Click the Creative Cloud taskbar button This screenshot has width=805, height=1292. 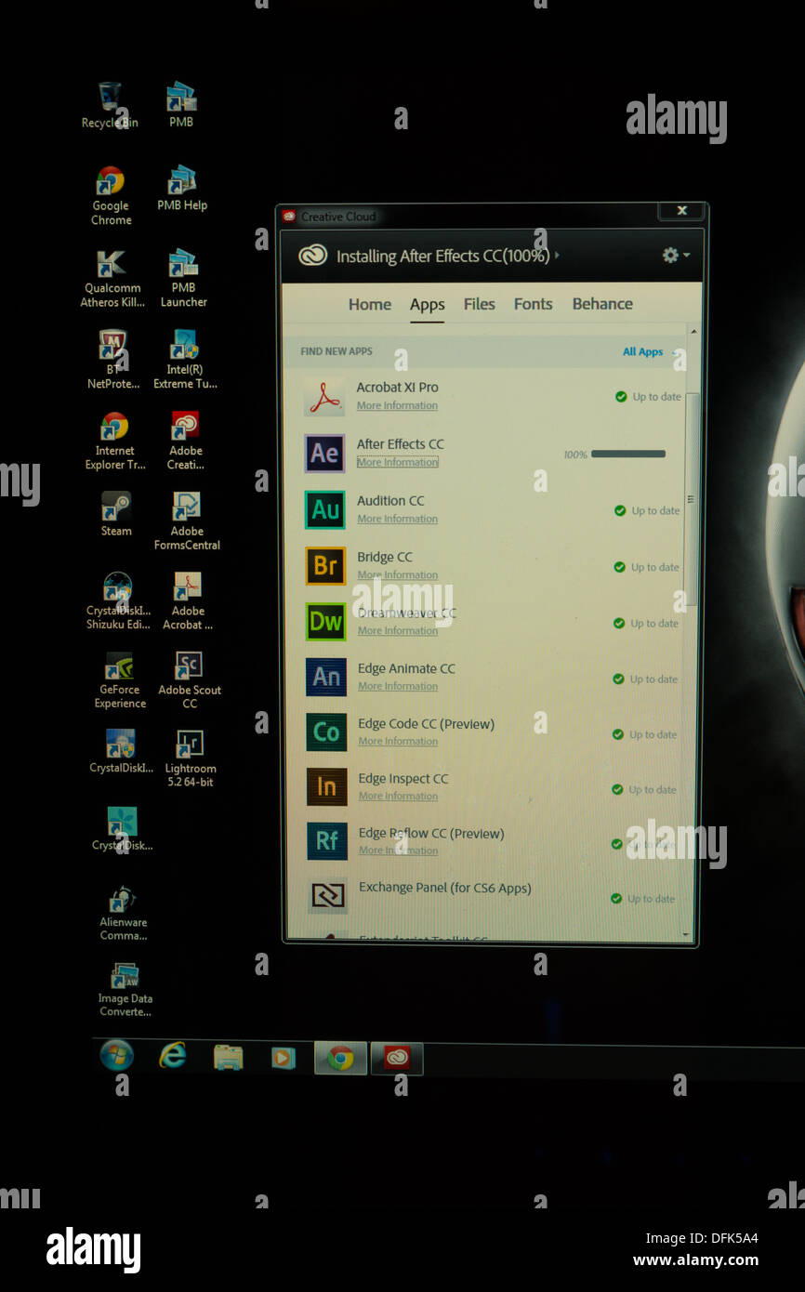(x=397, y=1058)
